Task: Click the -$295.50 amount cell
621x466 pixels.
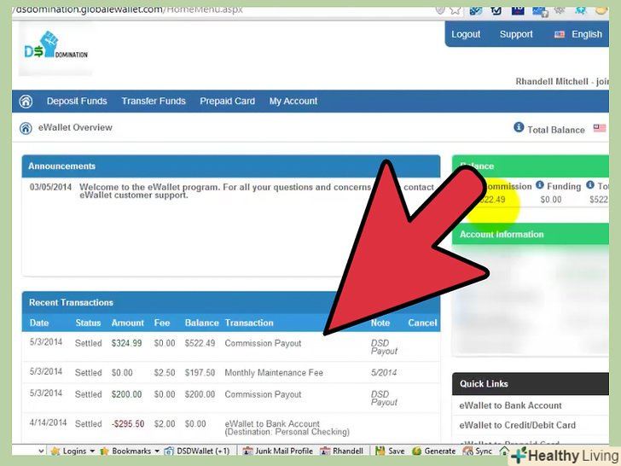Action: pyautogui.click(x=128, y=424)
